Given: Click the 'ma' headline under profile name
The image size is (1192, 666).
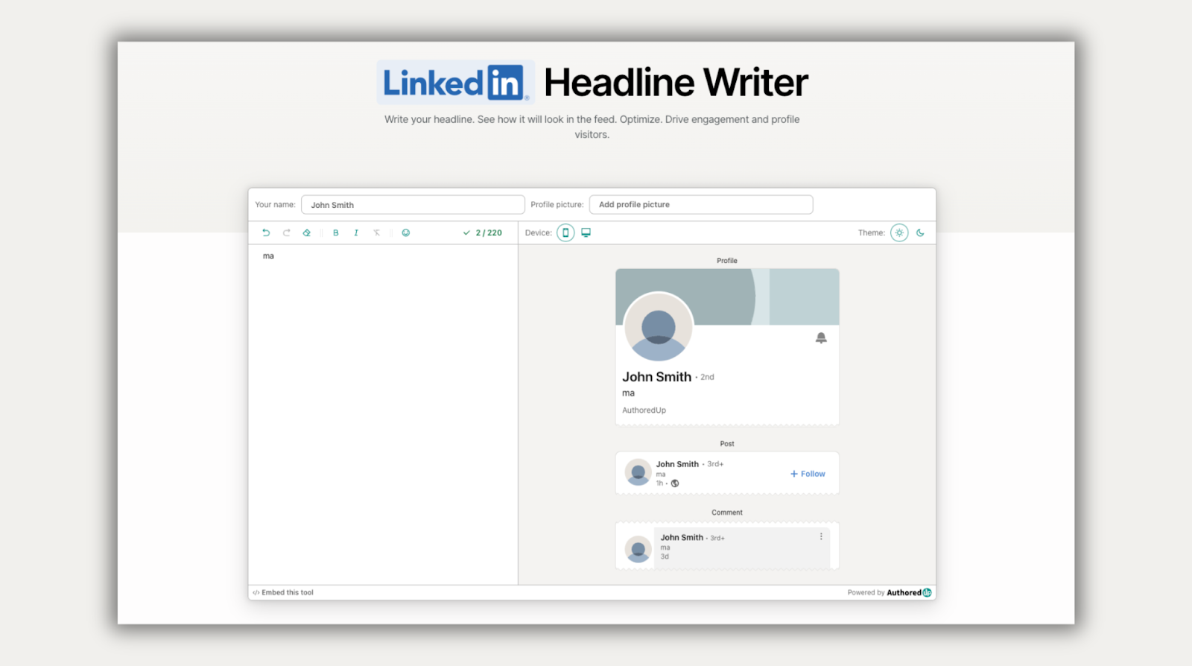Looking at the screenshot, I should [629, 393].
